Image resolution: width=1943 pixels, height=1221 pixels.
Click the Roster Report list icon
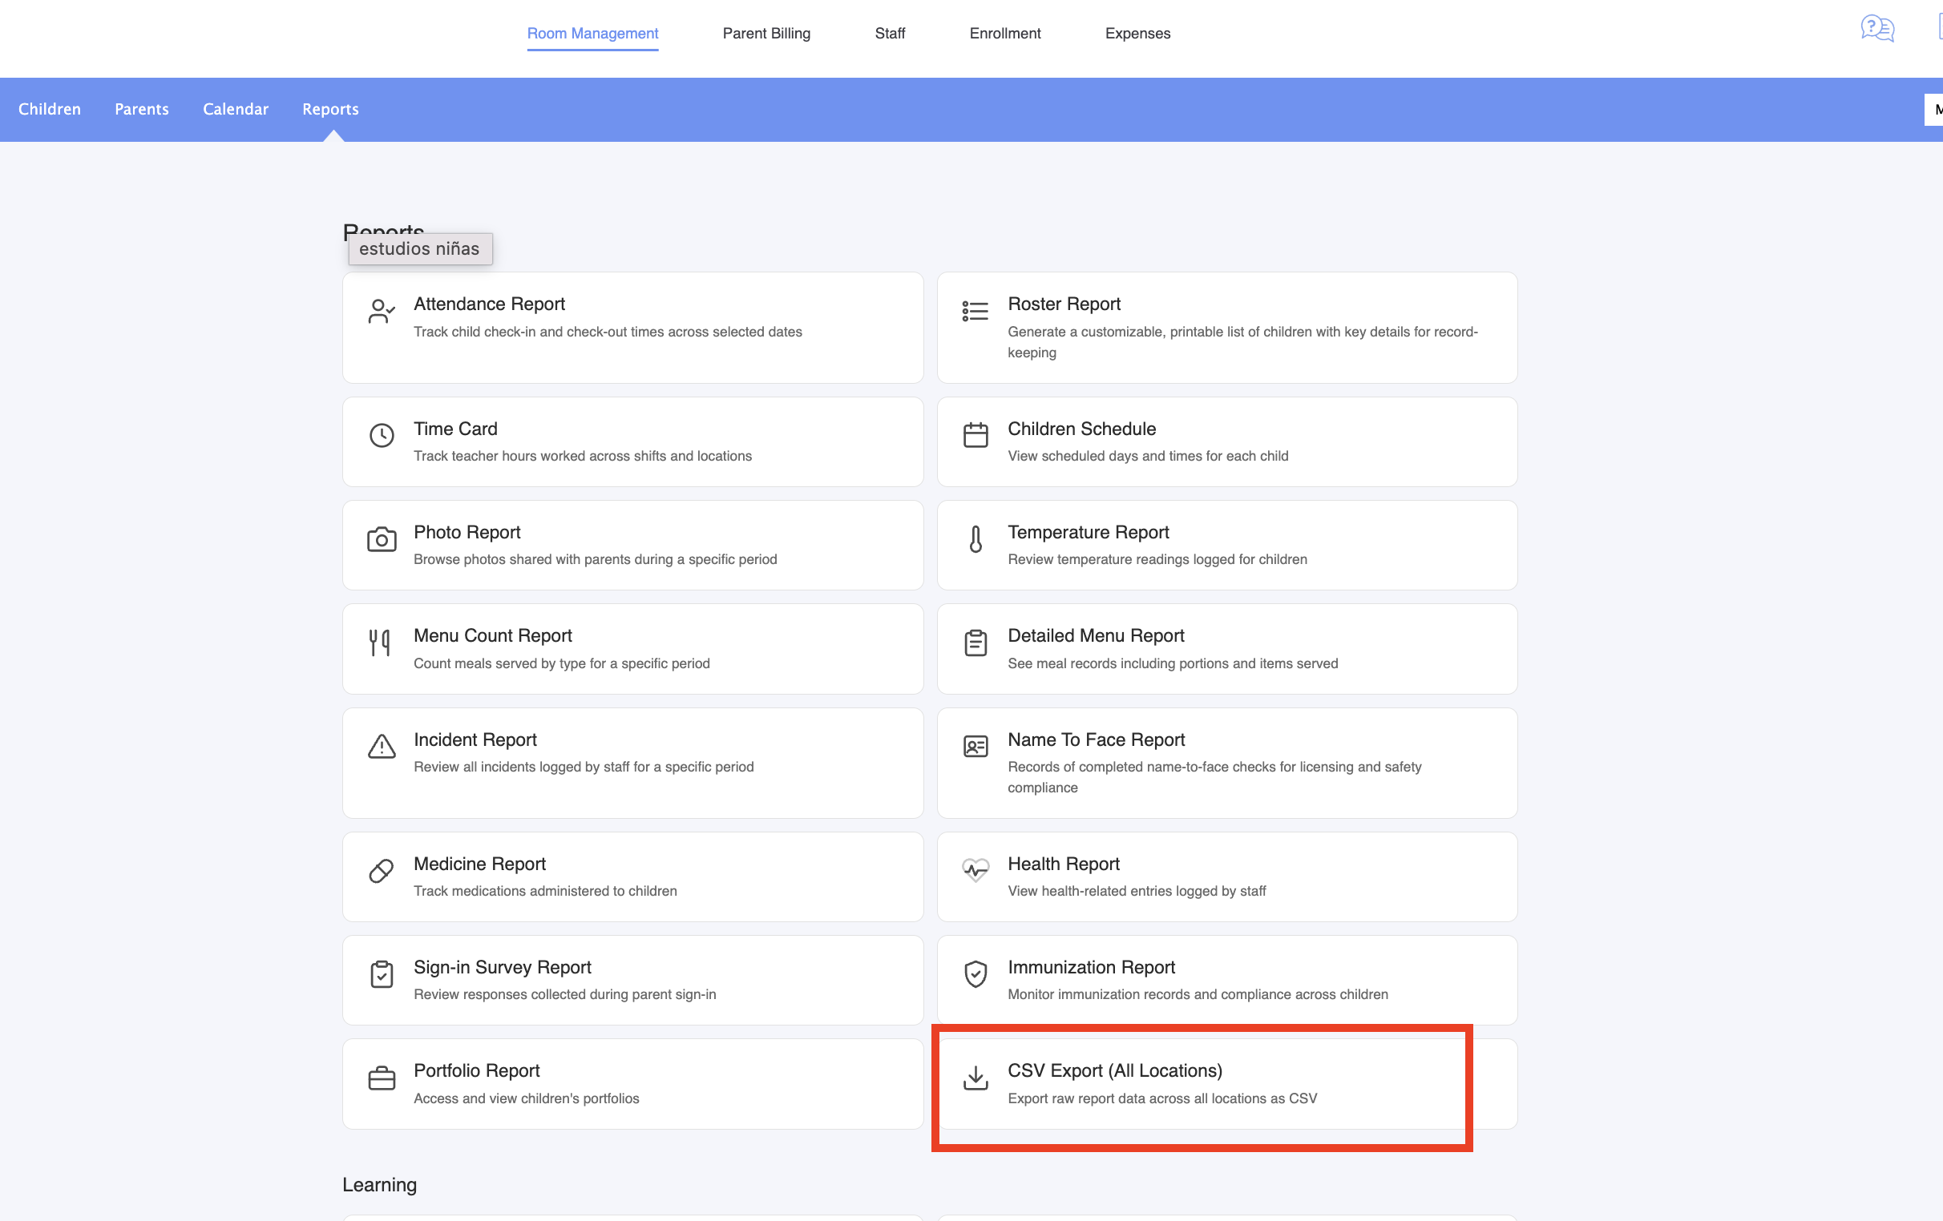(975, 311)
